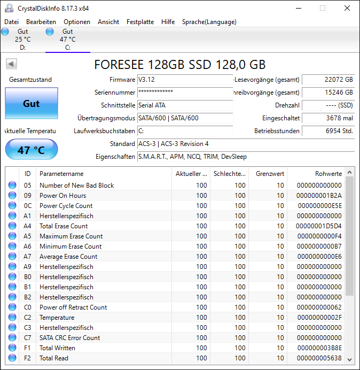Screen dimensions: 360x370
Task: Click status orb of Maximum Erase Count row
Action: click(x=12, y=236)
